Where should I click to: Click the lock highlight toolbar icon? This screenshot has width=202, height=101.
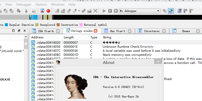[34, 11]
